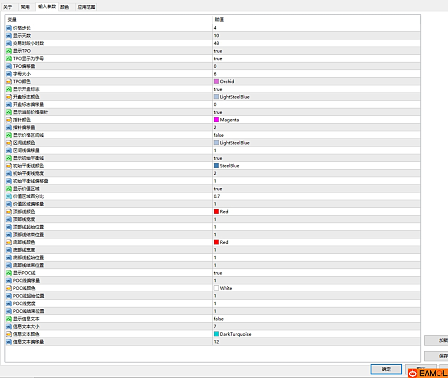448x378 pixels.
Task: Select the POC线结束位置 row label
Action: point(28,311)
